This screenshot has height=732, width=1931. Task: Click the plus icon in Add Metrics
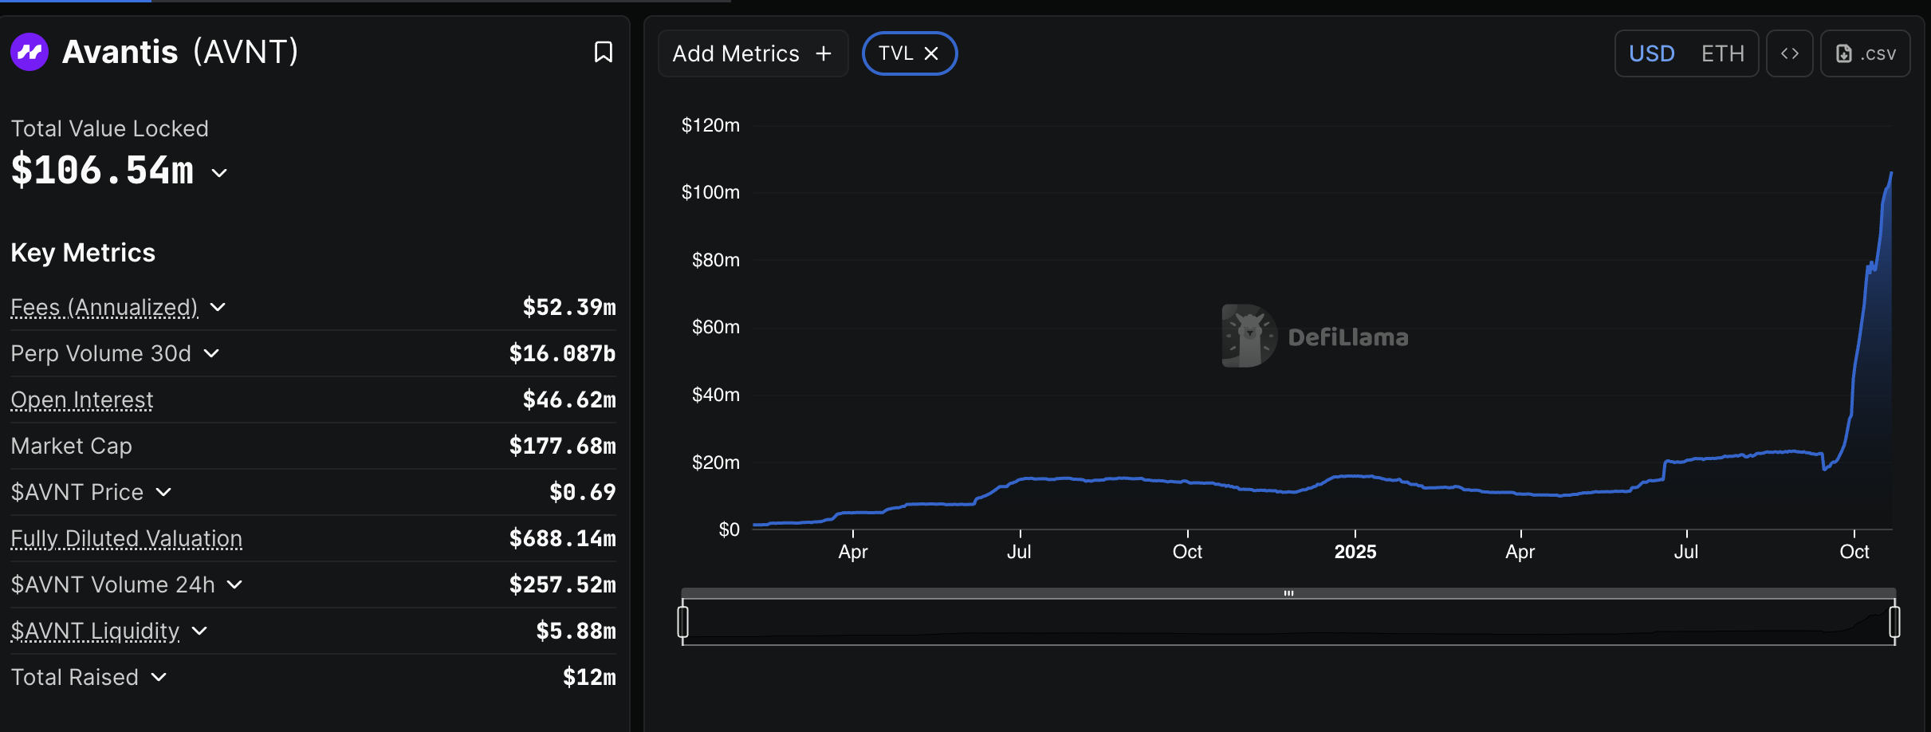coord(824,53)
